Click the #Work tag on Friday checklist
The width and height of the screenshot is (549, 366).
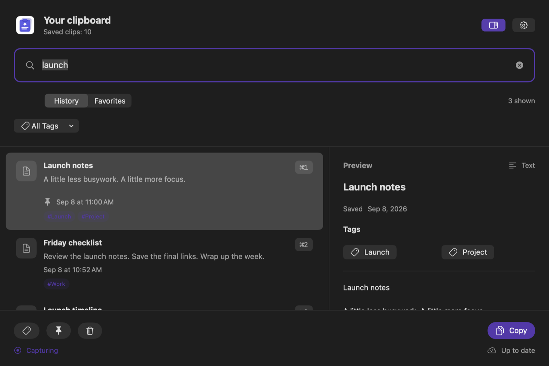56,284
